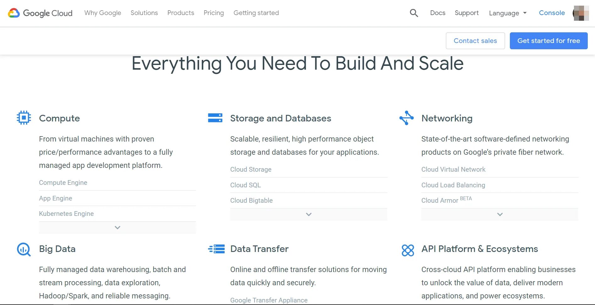Open the search magnifier icon

414,13
